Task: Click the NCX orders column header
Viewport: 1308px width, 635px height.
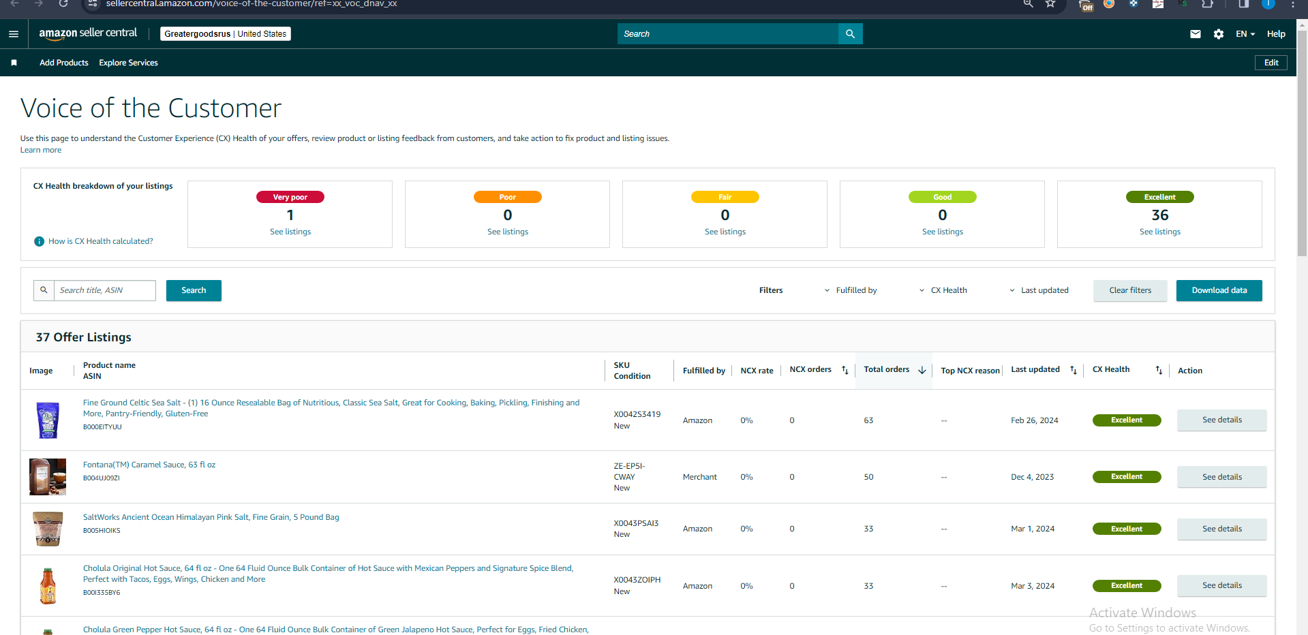Action: [810, 370]
